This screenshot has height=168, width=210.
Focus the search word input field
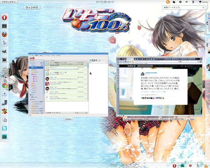tap(184, 7)
